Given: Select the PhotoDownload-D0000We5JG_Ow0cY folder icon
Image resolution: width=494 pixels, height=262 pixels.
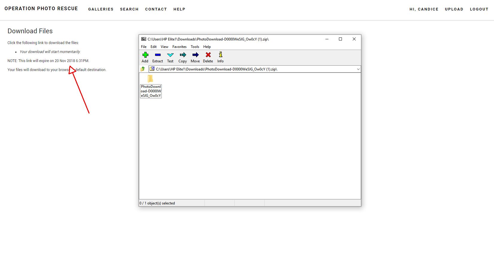Looking at the screenshot, I should click(x=150, y=79).
